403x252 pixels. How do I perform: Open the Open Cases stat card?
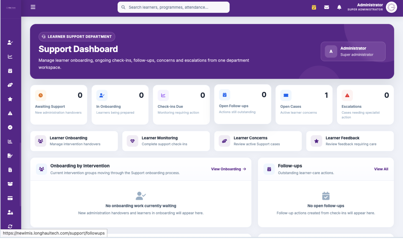[x=304, y=105]
